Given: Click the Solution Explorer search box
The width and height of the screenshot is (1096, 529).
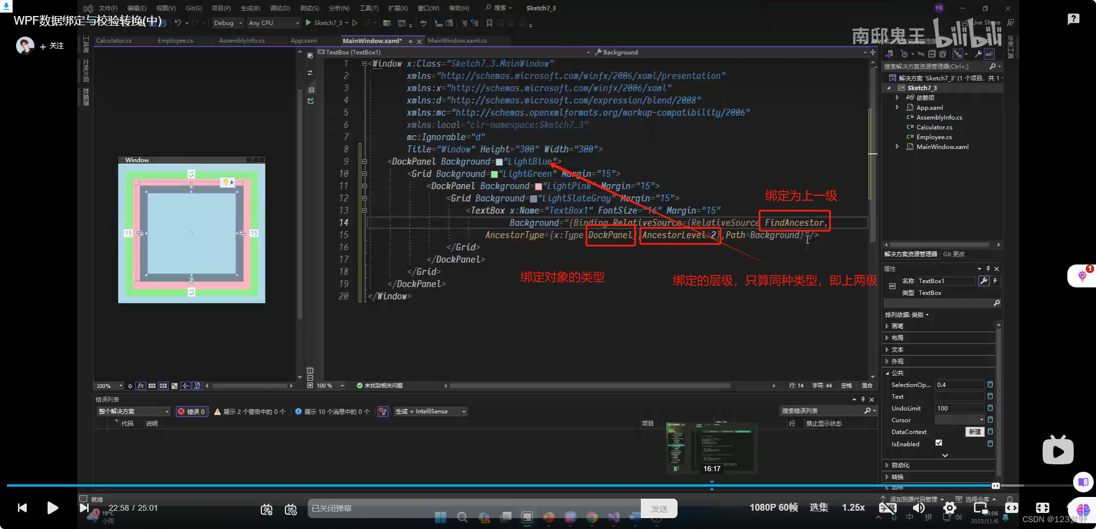Looking at the screenshot, I should click(x=941, y=66).
